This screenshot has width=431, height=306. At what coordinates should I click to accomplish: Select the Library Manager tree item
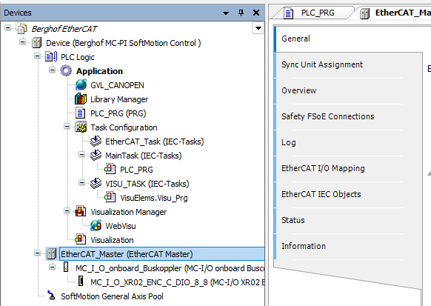click(119, 99)
